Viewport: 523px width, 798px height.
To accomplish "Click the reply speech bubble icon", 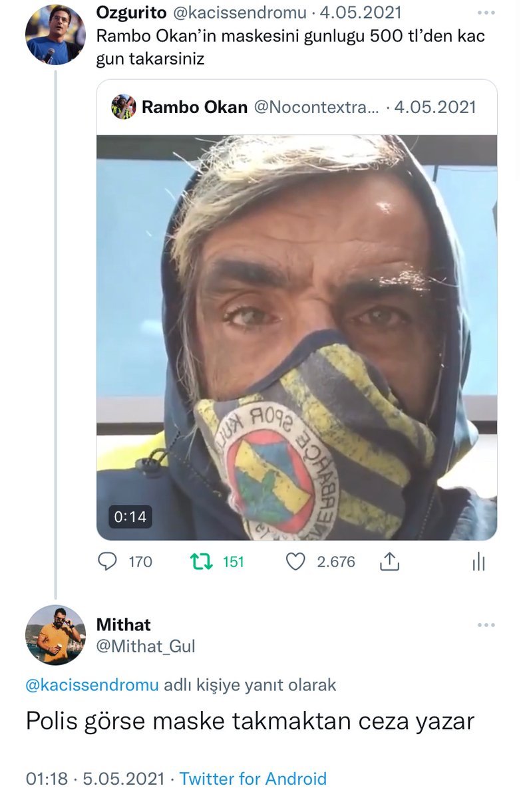I will click(x=108, y=562).
